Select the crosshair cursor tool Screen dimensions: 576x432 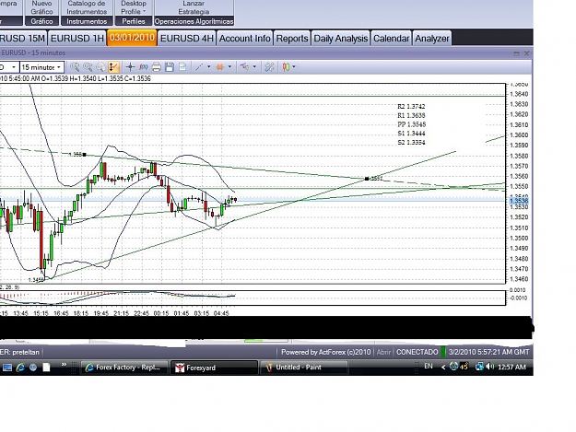coord(130,67)
